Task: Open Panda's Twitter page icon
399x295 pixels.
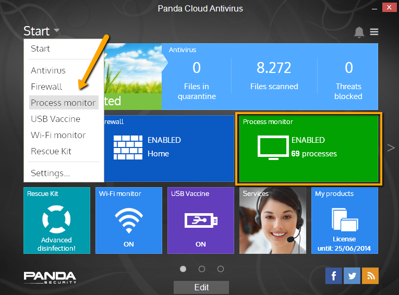Action: pos(352,276)
